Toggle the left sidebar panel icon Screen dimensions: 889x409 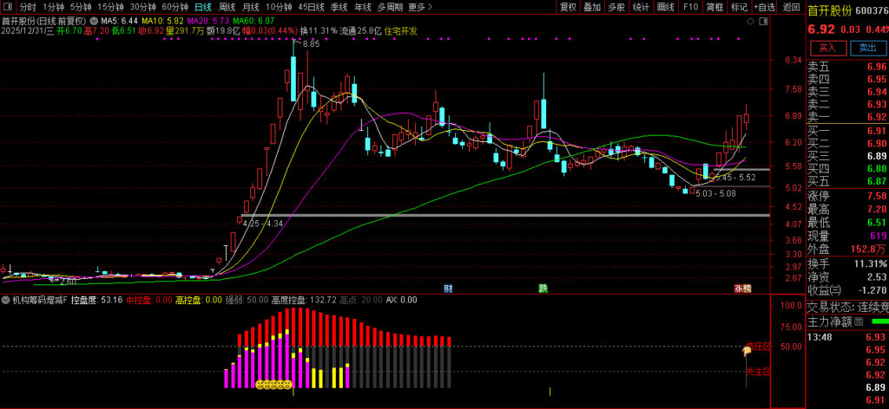(x=8, y=7)
